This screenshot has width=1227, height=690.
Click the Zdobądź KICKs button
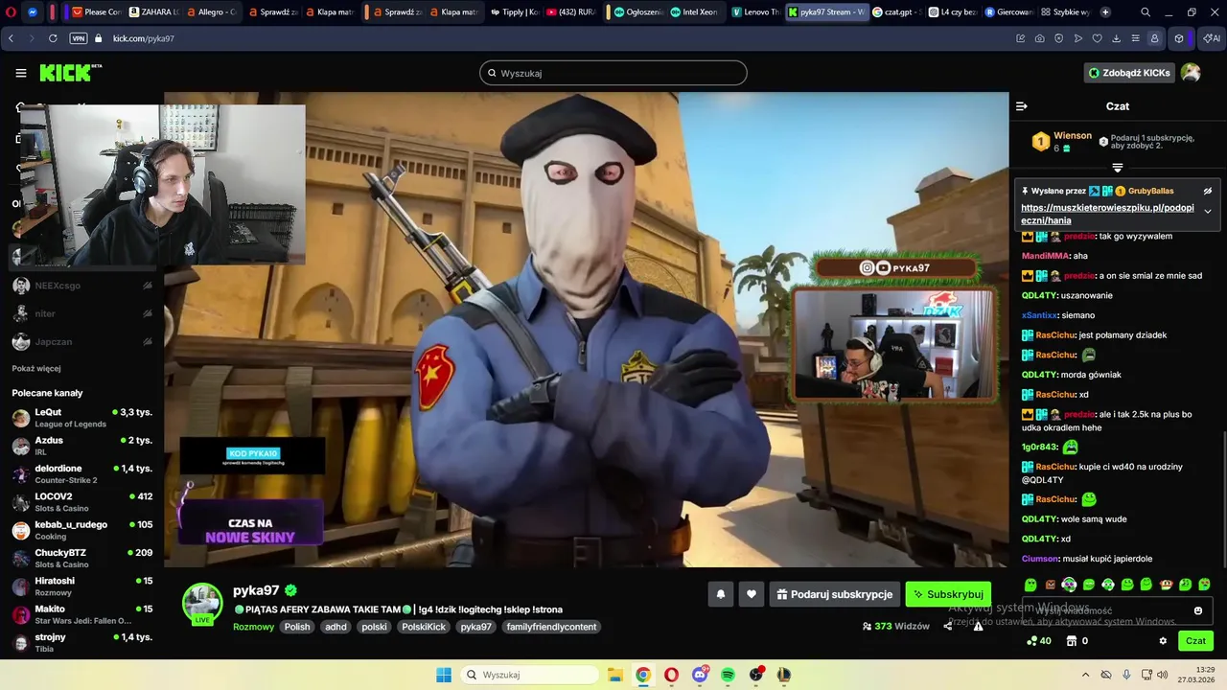click(1129, 73)
